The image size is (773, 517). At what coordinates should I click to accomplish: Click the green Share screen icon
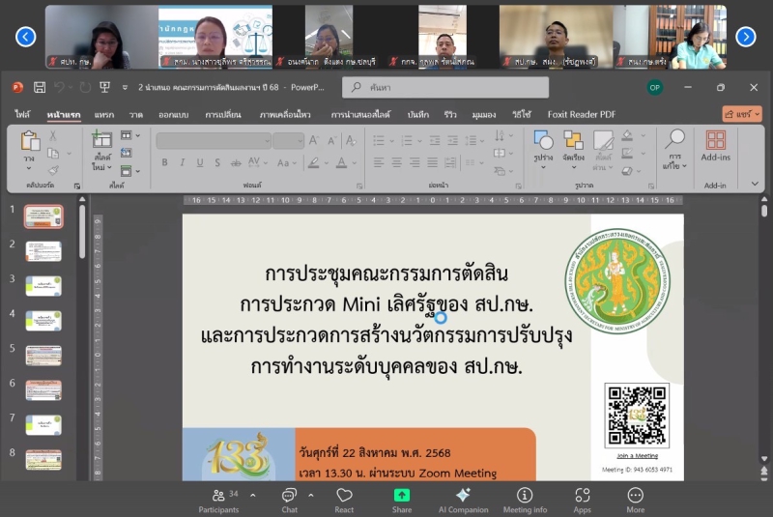coord(401,498)
